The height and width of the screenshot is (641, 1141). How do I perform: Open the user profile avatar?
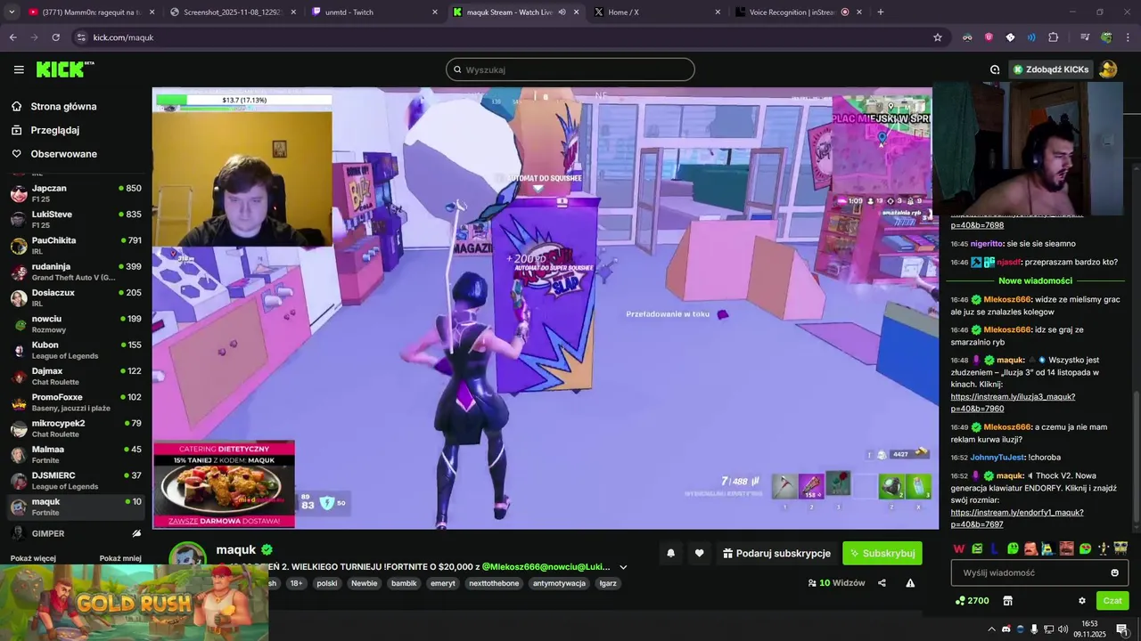pyautogui.click(x=1108, y=69)
